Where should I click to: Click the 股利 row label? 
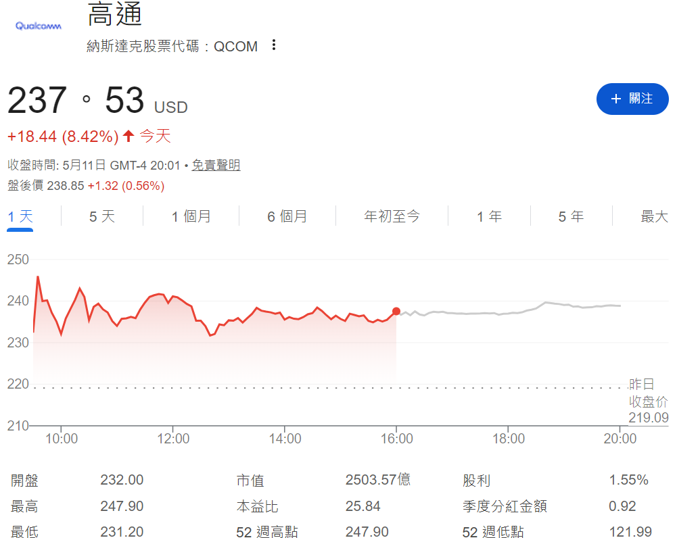click(477, 480)
